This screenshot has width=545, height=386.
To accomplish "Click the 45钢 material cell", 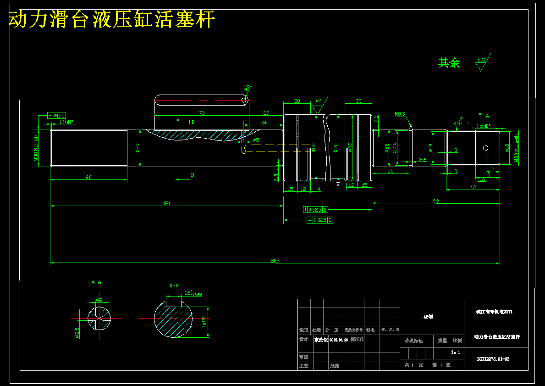I will pos(428,317).
